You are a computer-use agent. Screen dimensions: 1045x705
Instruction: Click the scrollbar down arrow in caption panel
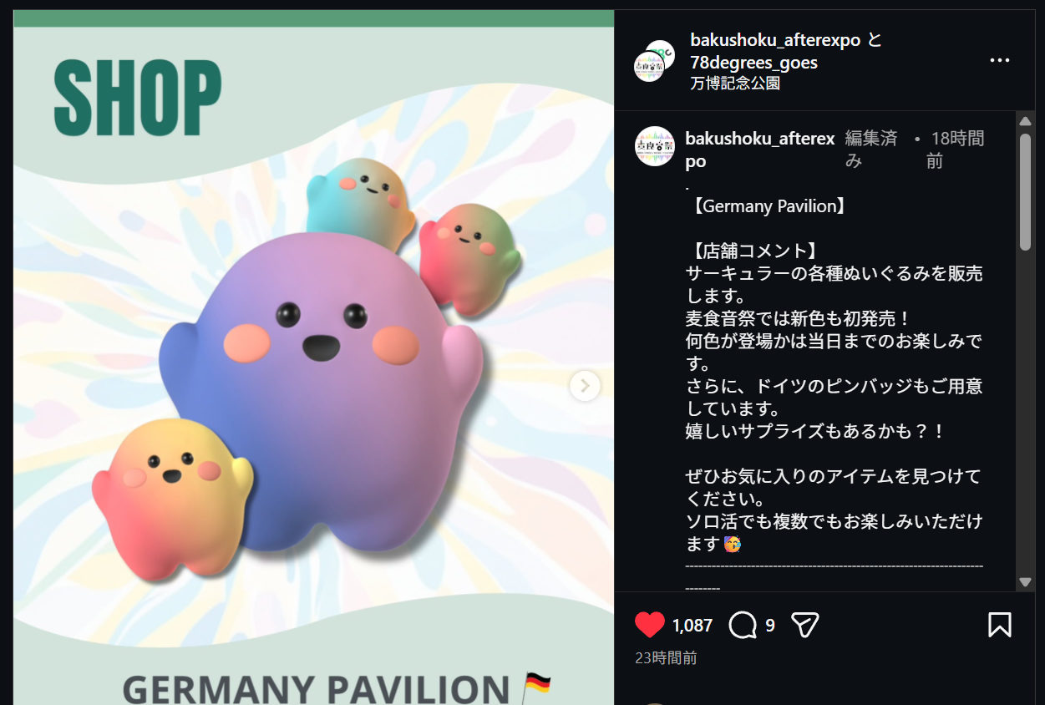point(1026,582)
